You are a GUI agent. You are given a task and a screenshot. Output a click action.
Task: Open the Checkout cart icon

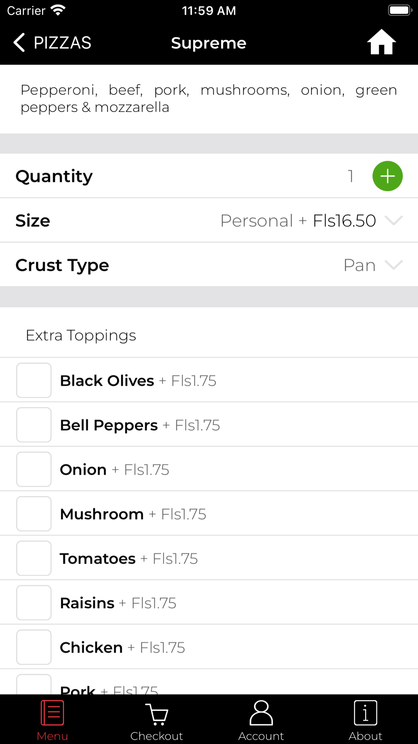click(157, 713)
